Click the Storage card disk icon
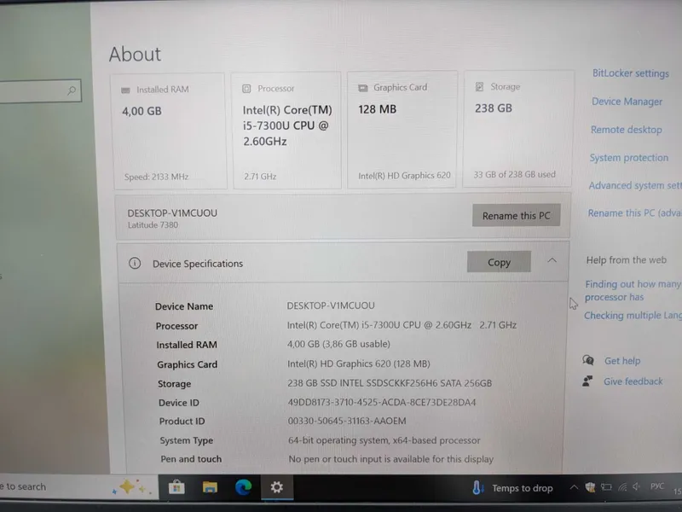The width and height of the screenshot is (682, 512). (479, 87)
